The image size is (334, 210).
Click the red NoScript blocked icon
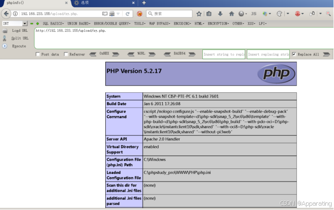pyautogui.click(x=139, y=14)
